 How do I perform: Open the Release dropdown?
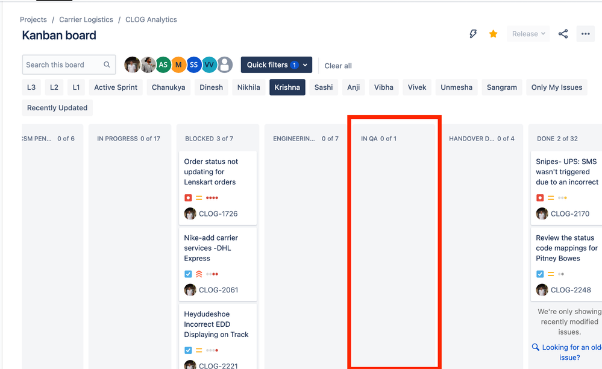pyautogui.click(x=528, y=34)
